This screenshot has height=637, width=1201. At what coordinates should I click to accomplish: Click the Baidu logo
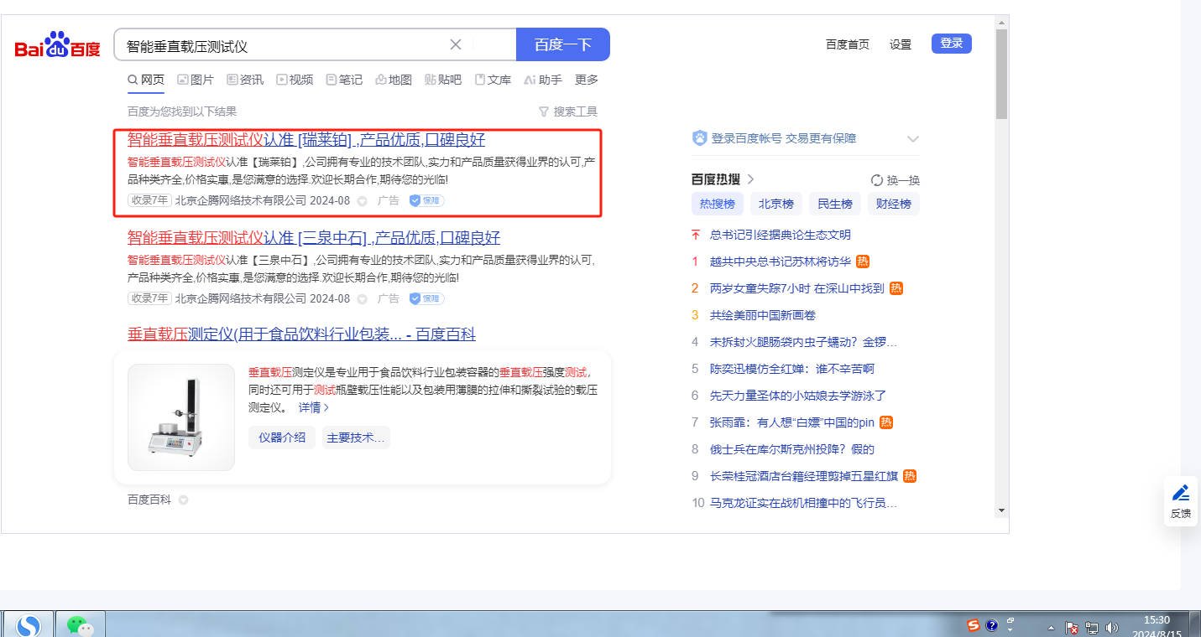click(x=57, y=45)
